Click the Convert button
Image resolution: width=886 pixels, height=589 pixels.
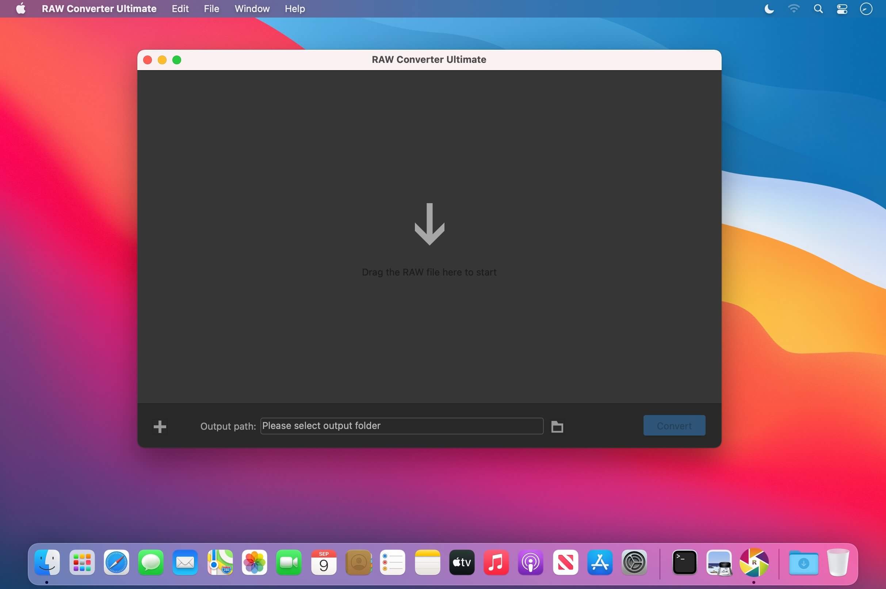point(674,426)
